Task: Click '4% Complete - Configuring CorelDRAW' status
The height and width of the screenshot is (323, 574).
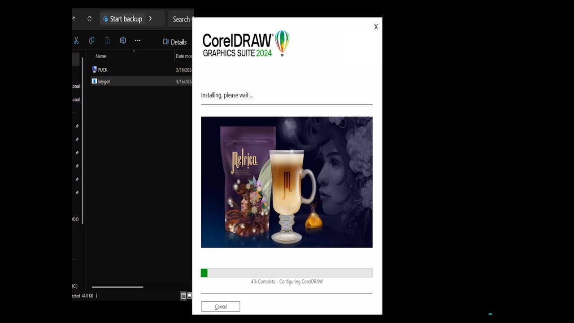Action: pyautogui.click(x=287, y=282)
